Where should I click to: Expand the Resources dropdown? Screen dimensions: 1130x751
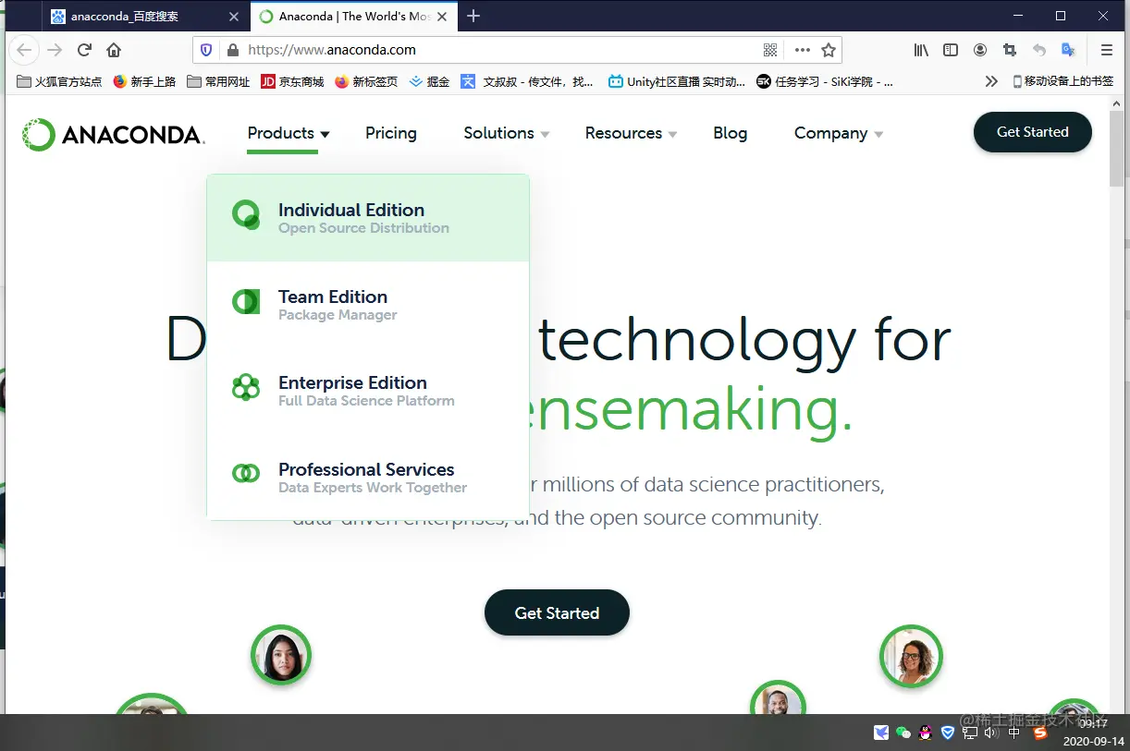(x=632, y=133)
